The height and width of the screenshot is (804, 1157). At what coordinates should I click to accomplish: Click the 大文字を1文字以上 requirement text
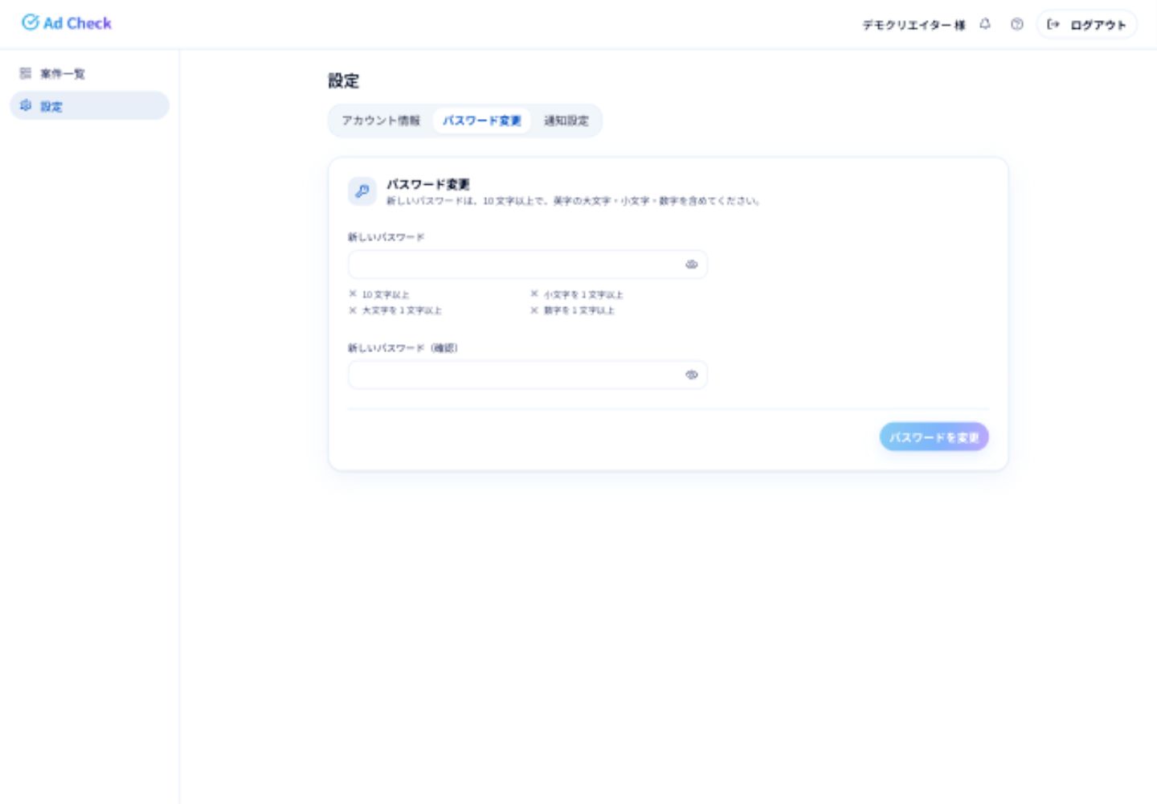[x=402, y=310]
